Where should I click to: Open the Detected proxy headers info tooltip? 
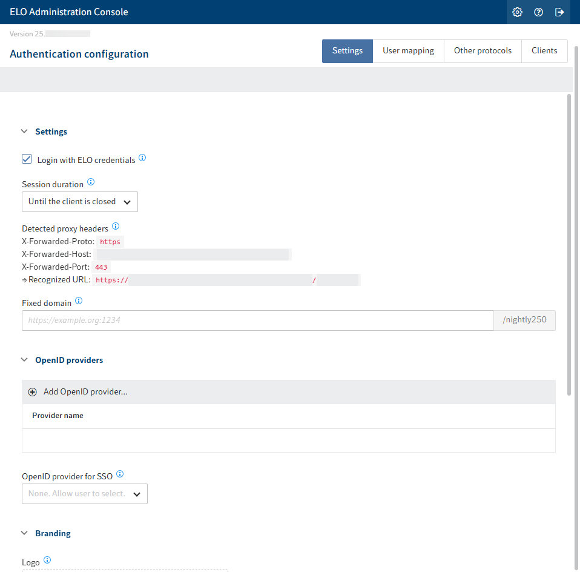[115, 227]
